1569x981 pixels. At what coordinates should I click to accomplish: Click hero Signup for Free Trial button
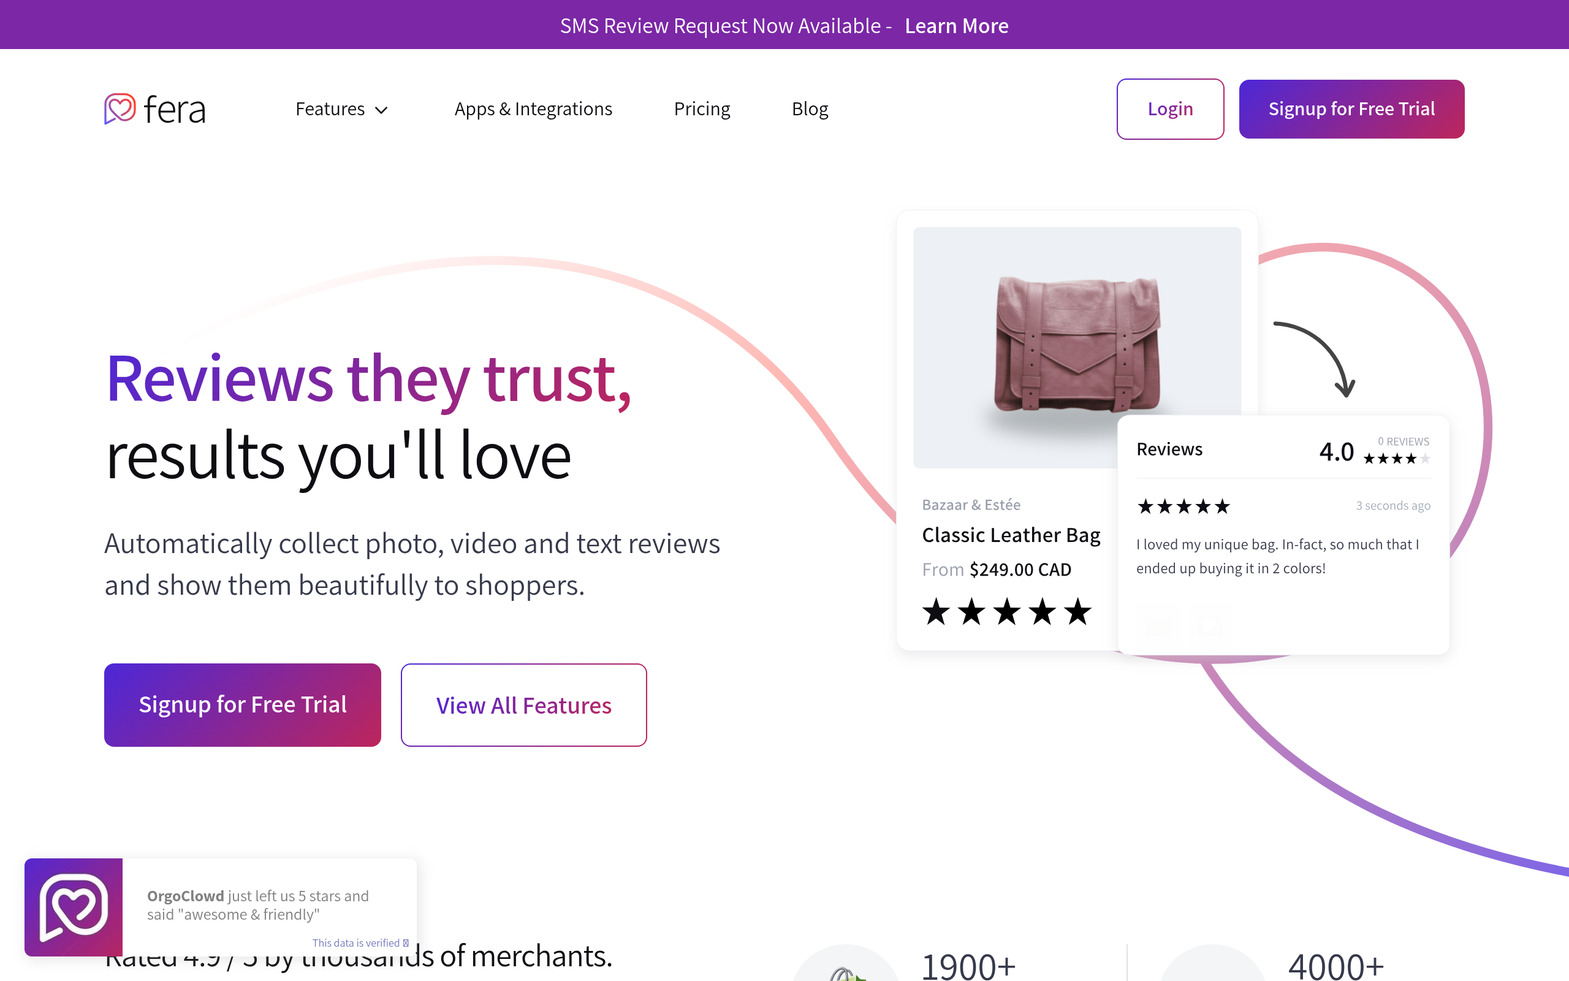[x=243, y=704]
